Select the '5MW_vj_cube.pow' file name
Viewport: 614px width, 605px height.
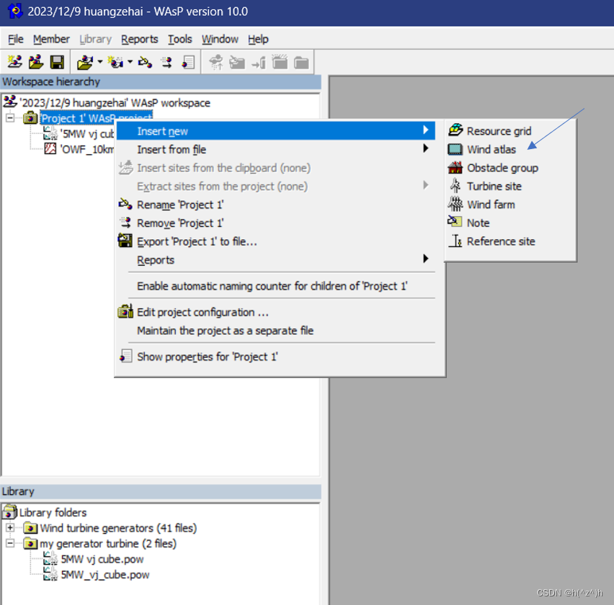[x=105, y=575]
